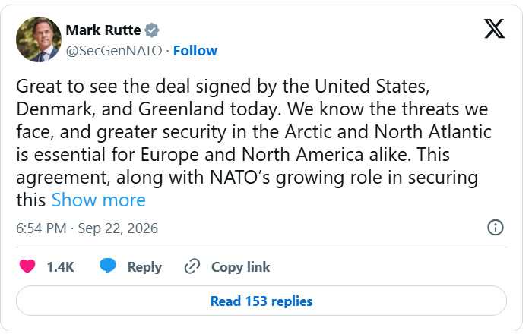Select the Reply text label
The height and width of the screenshot is (334, 532).
[x=144, y=267]
